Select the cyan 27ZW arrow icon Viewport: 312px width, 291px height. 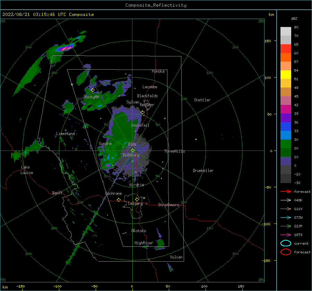[x=286, y=218]
